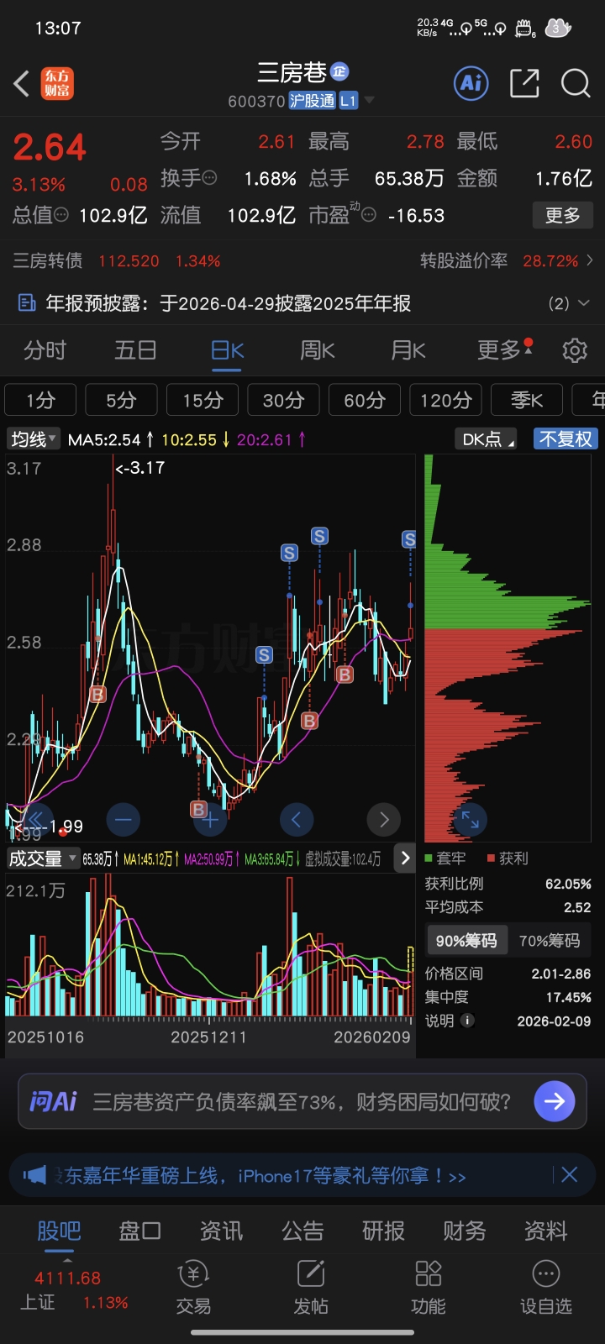Screen dimensions: 605x1344
Task: Open the Ai assistant icon
Action: point(471,83)
